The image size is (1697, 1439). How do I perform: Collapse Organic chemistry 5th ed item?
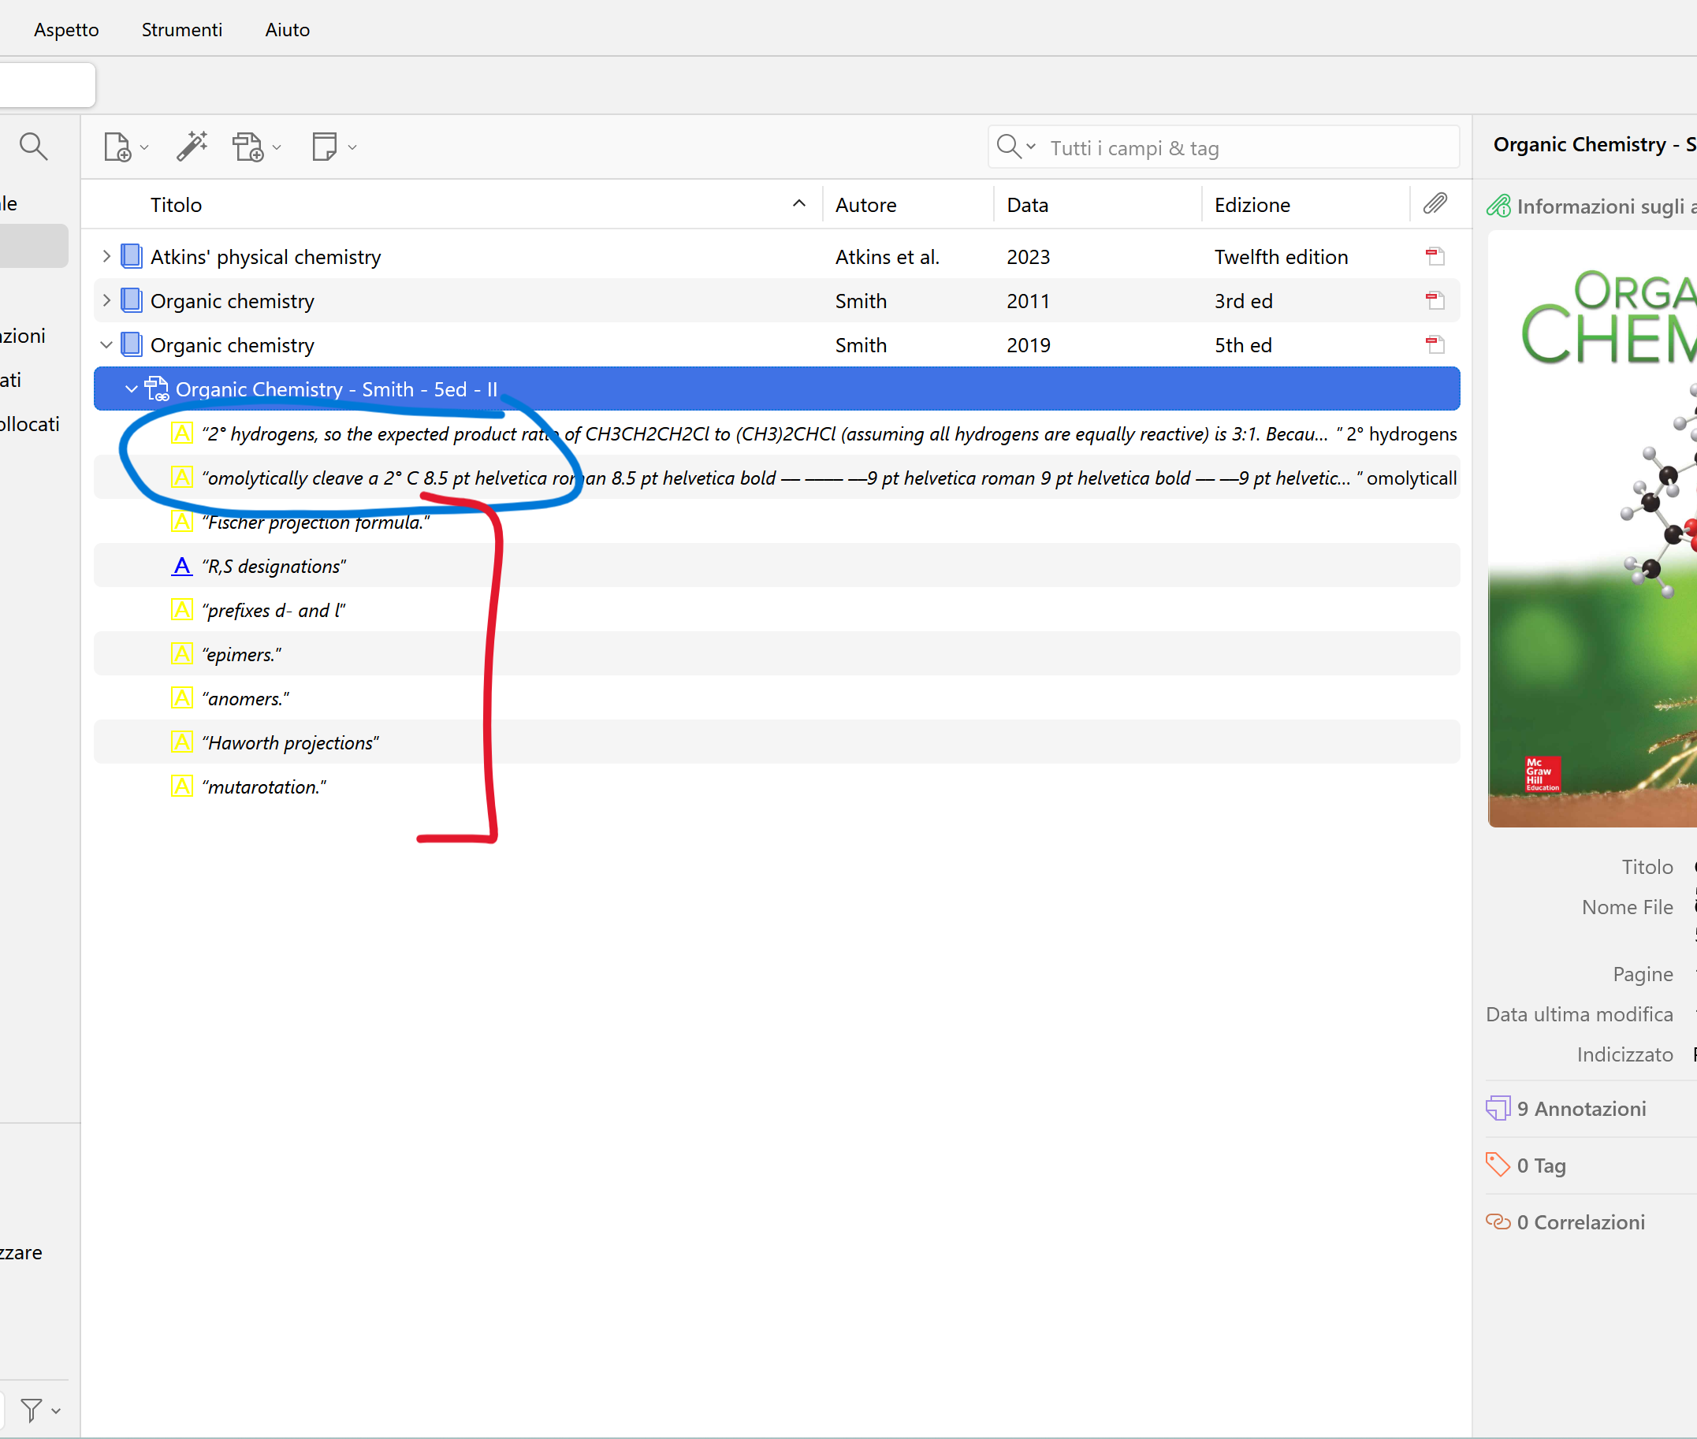[x=106, y=345]
